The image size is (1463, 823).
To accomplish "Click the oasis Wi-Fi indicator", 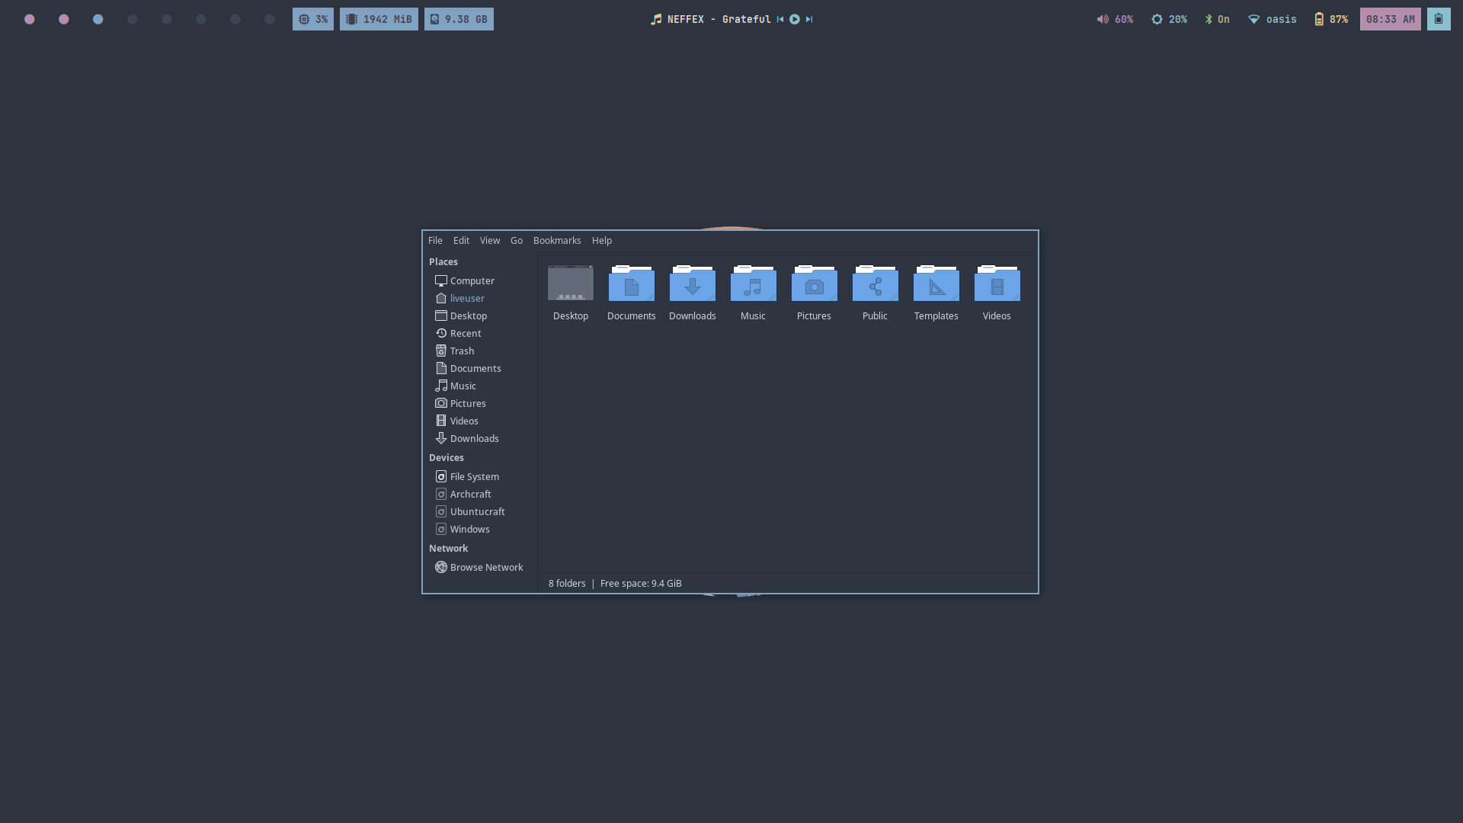I will pos(1272,19).
